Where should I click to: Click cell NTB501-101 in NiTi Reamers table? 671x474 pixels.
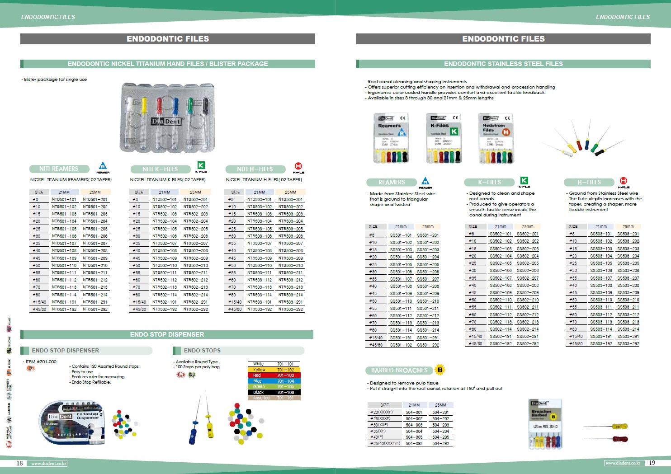[64, 199]
